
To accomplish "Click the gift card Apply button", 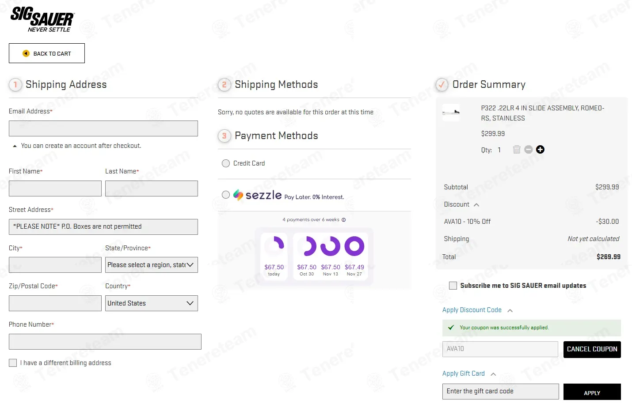I will point(592,392).
